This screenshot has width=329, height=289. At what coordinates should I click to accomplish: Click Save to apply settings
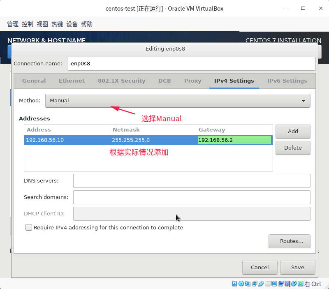[297, 267]
